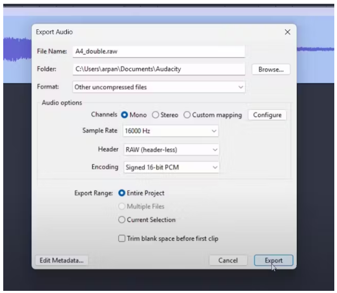Screen dimensions: 337x293
Task: Expand the Sample Rate dropdown
Action: point(170,131)
